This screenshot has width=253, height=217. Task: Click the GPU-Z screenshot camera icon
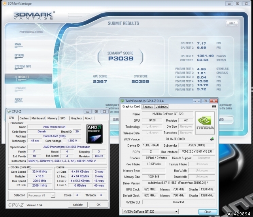click(x=213, y=106)
